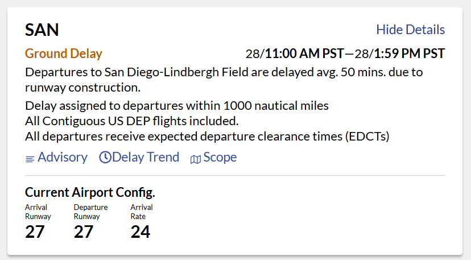Open the Delay Trend text link
The height and width of the screenshot is (260, 471).
pos(146,157)
